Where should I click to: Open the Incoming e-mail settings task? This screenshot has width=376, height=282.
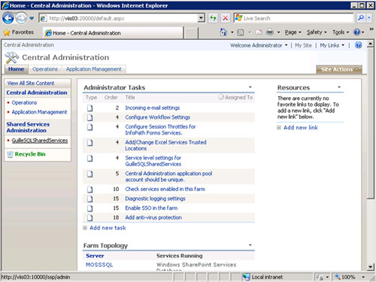pos(153,108)
